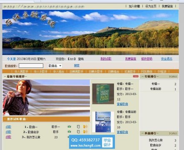The image size is (184, 150).
Task: Open the 修改密码 link
Action: click(x=147, y=59)
